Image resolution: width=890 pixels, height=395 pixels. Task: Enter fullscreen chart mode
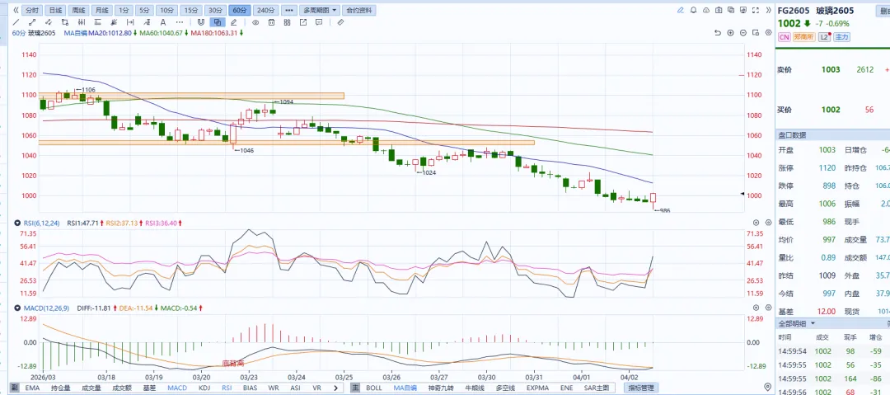[756, 10]
